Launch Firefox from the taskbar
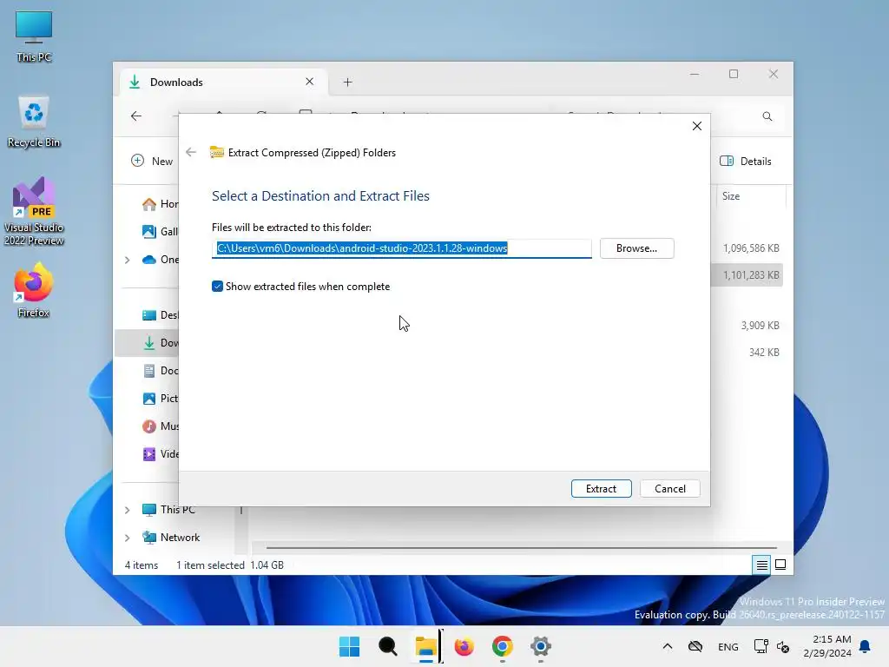This screenshot has width=889, height=667. coord(464,646)
